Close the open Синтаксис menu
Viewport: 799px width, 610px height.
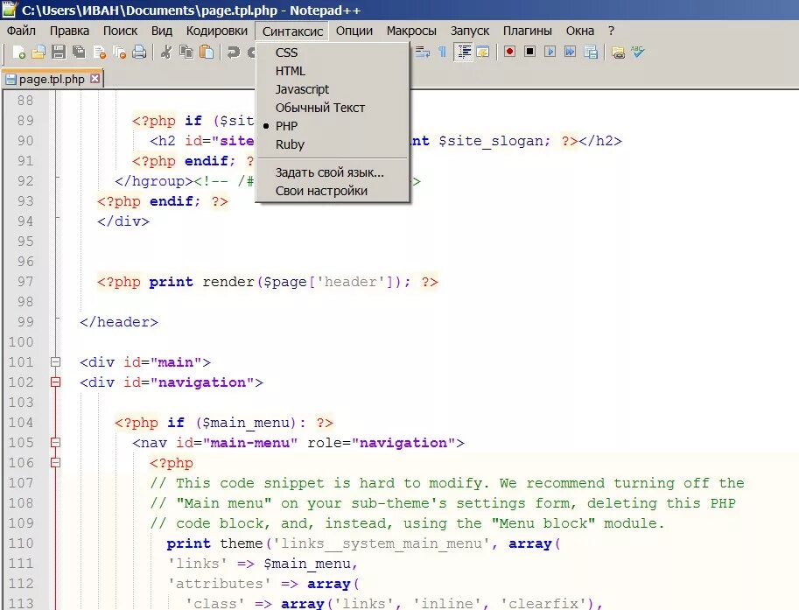(292, 32)
